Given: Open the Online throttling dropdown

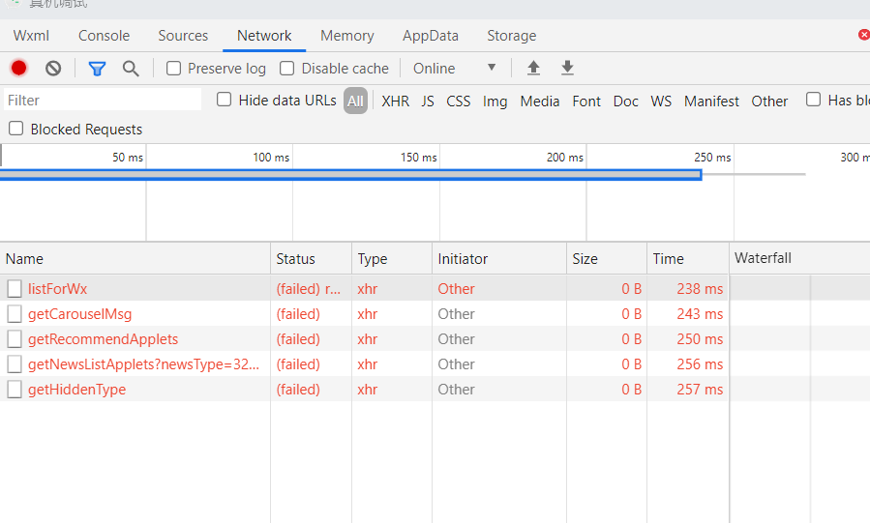Looking at the screenshot, I should (454, 69).
